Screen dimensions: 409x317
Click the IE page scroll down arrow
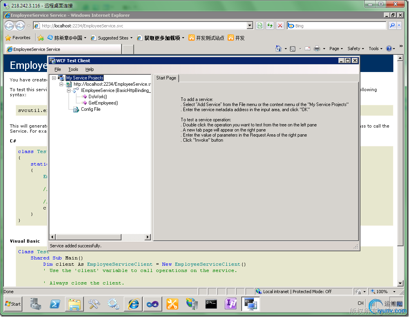tap(400, 283)
